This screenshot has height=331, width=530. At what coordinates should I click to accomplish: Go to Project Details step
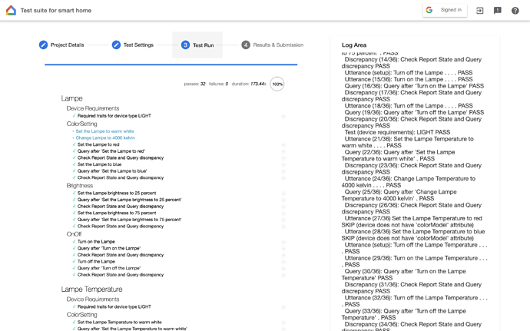(x=61, y=45)
